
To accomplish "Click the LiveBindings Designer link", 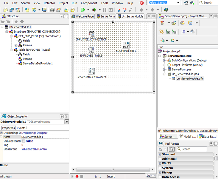I will tap(34, 133).
